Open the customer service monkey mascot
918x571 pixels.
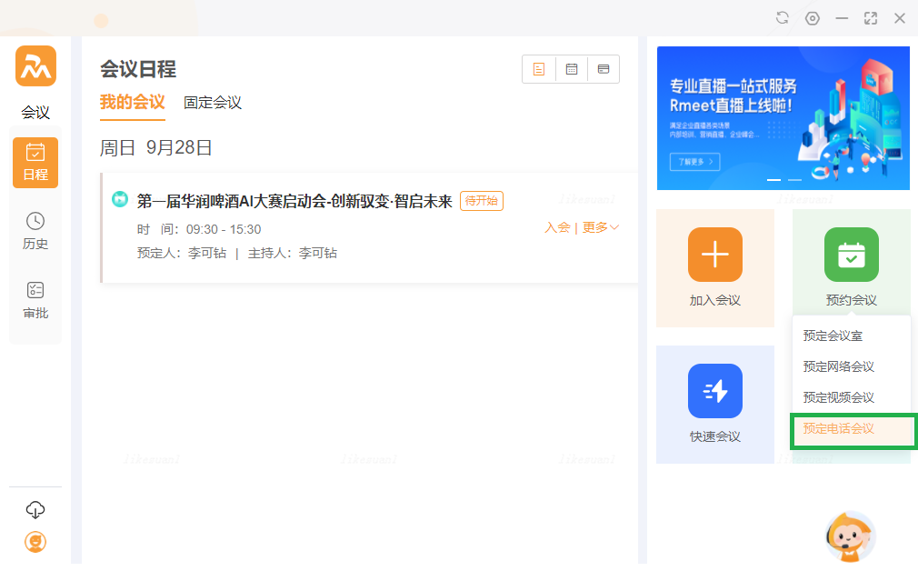pos(851,536)
